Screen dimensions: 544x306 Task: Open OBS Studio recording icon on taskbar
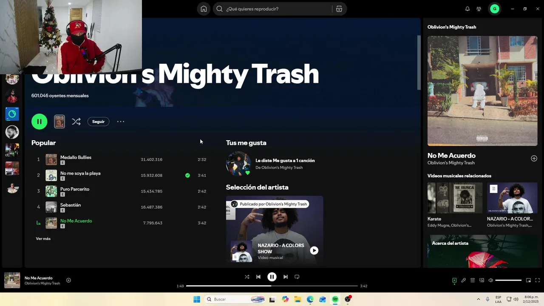point(348,299)
